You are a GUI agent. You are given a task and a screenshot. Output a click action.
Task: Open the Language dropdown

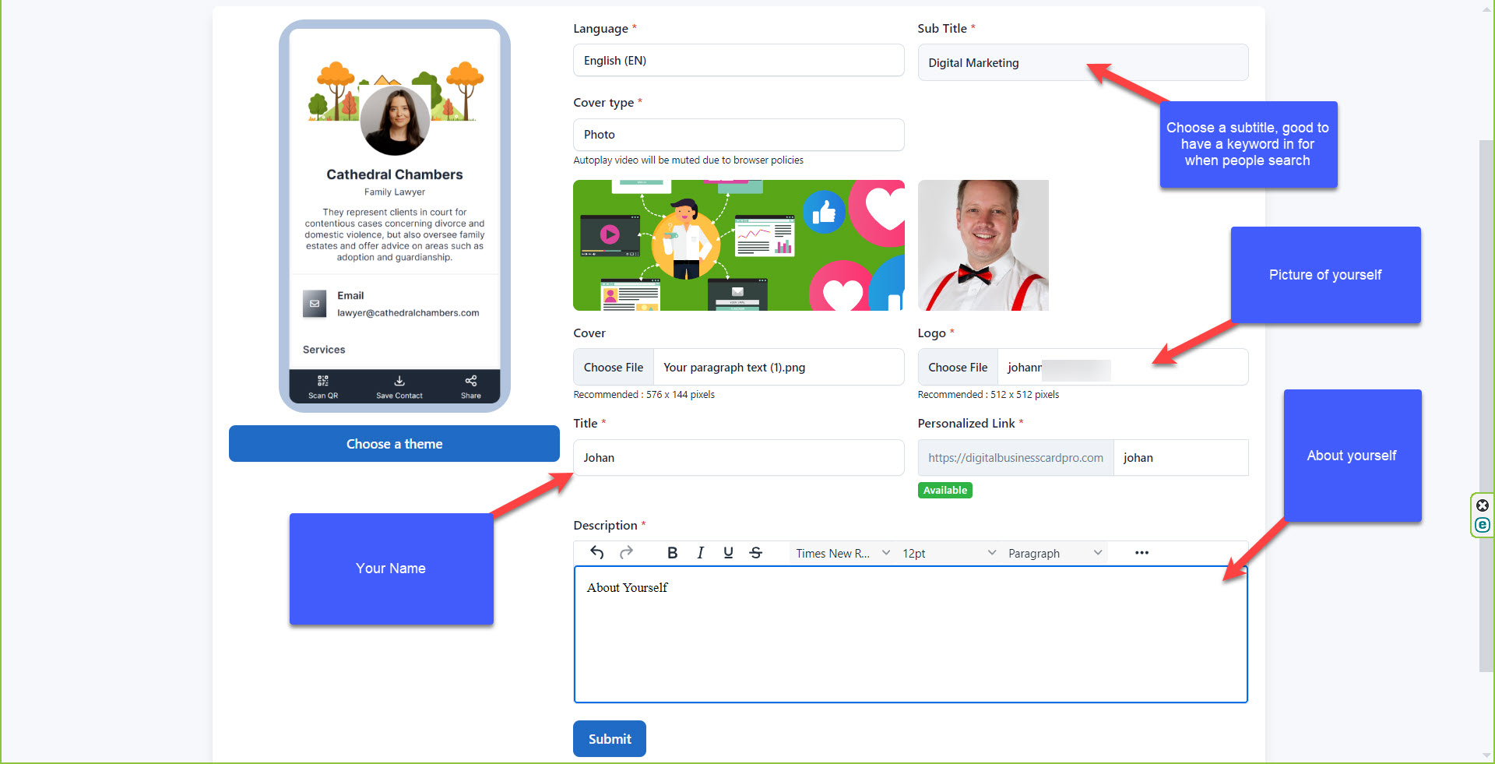click(x=738, y=61)
